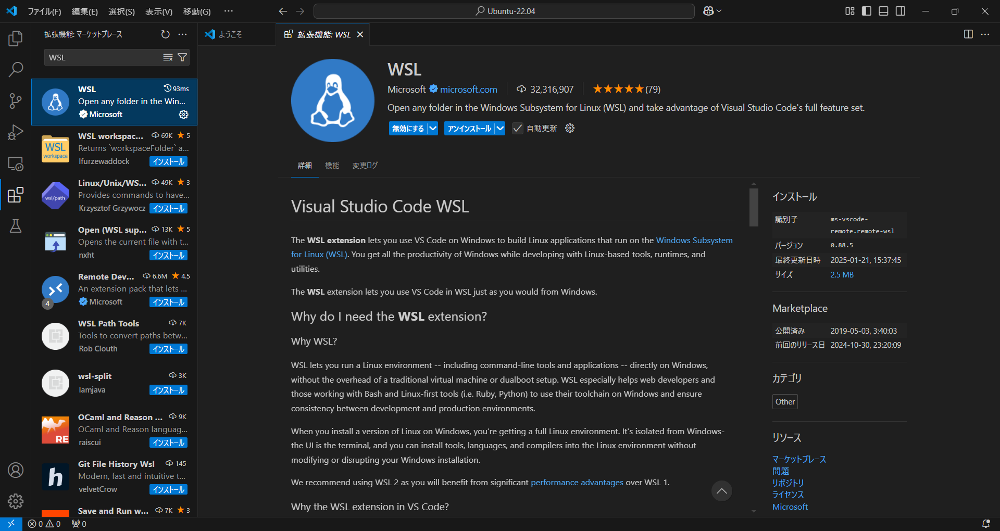
Task: Open Copilot dropdown chevron in title bar
Action: (719, 11)
